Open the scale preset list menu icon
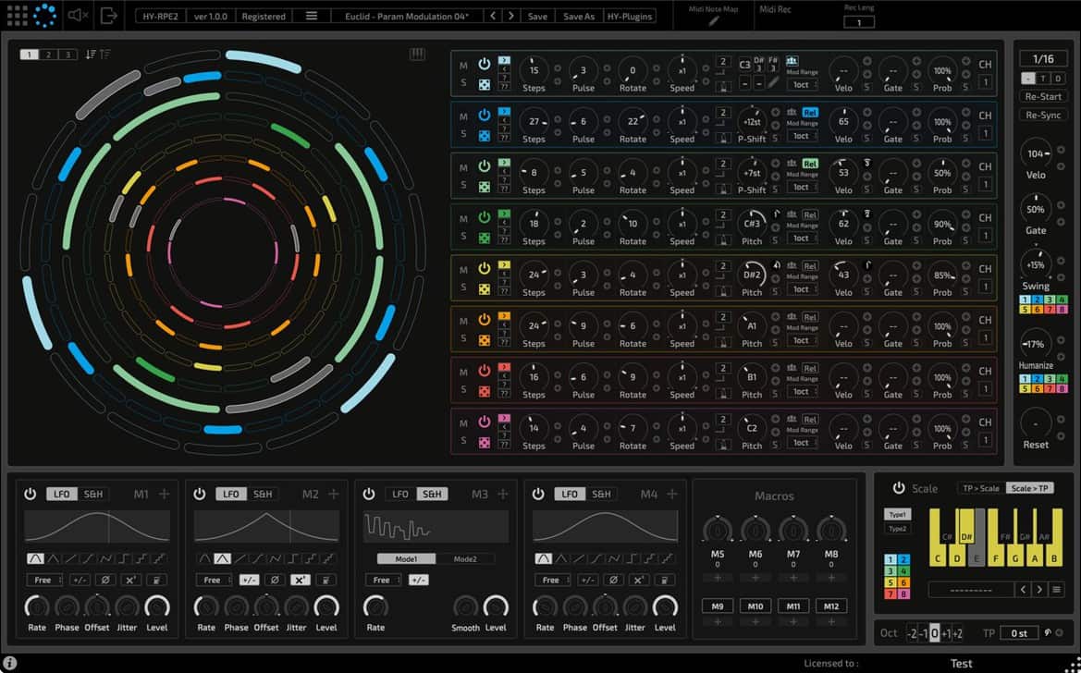This screenshot has height=673, width=1081. (x=1056, y=590)
